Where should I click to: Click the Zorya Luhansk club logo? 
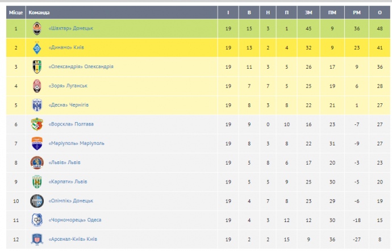tap(37, 86)
